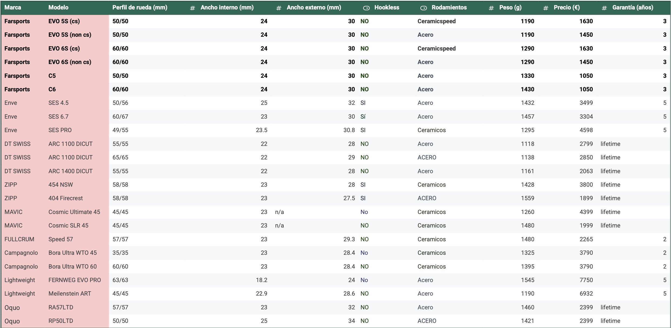Click the number-type icon beside Peso (g)
Screen dimensions: 671x328
(x=491, y=8)
